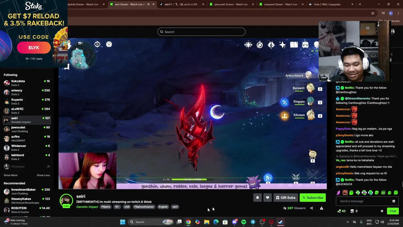
Task: Switch to the meepwet Stream tab
Action: pyautogui.click(x=282, y=4)
